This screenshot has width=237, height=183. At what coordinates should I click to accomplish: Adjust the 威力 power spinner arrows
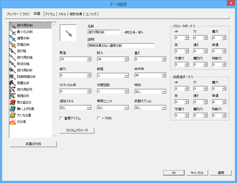(89, 75)
